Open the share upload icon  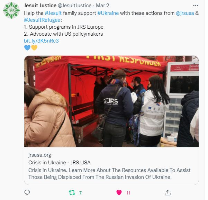coord(168,193)
